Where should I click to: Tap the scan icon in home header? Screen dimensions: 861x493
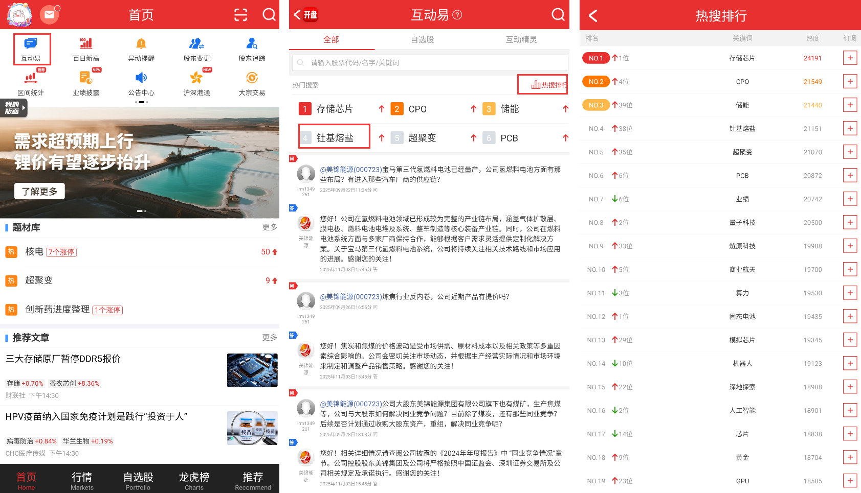(240, 15)
